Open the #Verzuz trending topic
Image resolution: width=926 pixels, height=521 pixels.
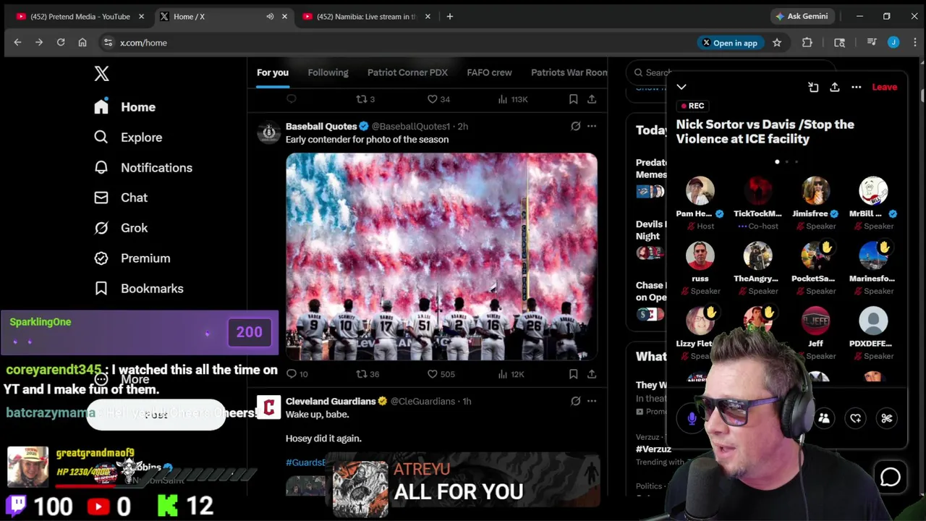(x=653, y=449)
